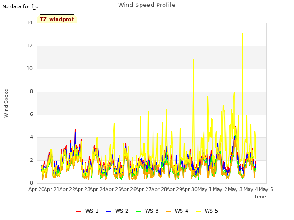Click the y-axis tick label 0
The image size is (294, 220).
(31, 183)
